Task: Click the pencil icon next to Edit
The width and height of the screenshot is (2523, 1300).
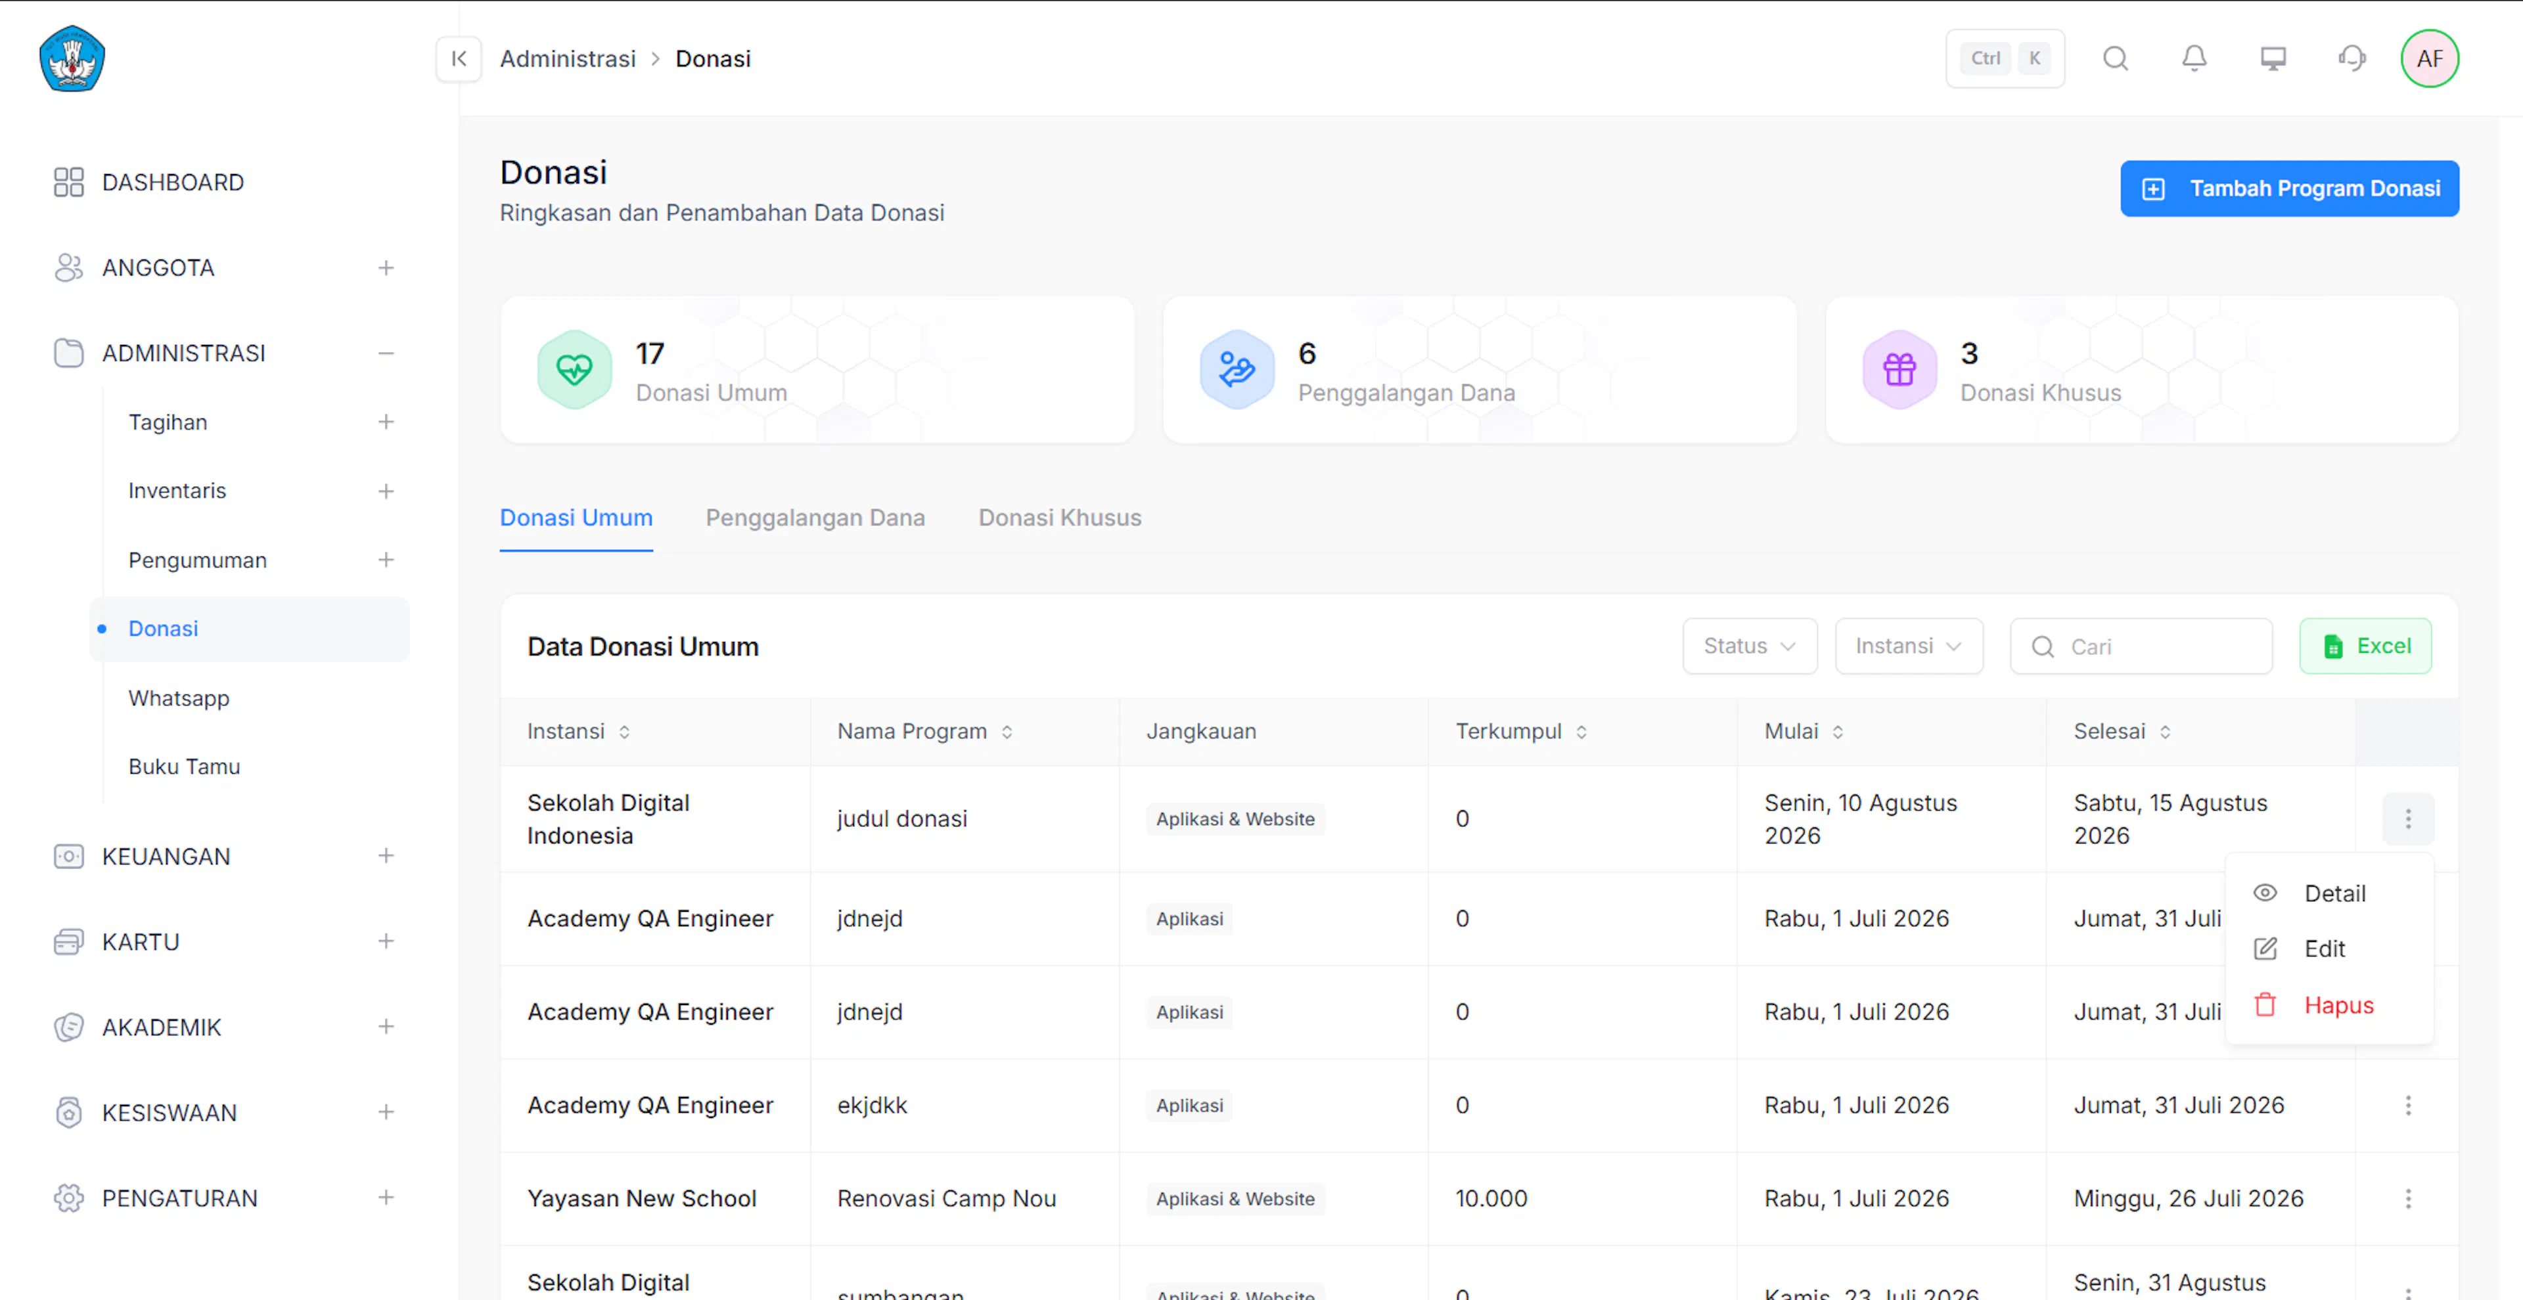Action: click(x=2265, y=949)
